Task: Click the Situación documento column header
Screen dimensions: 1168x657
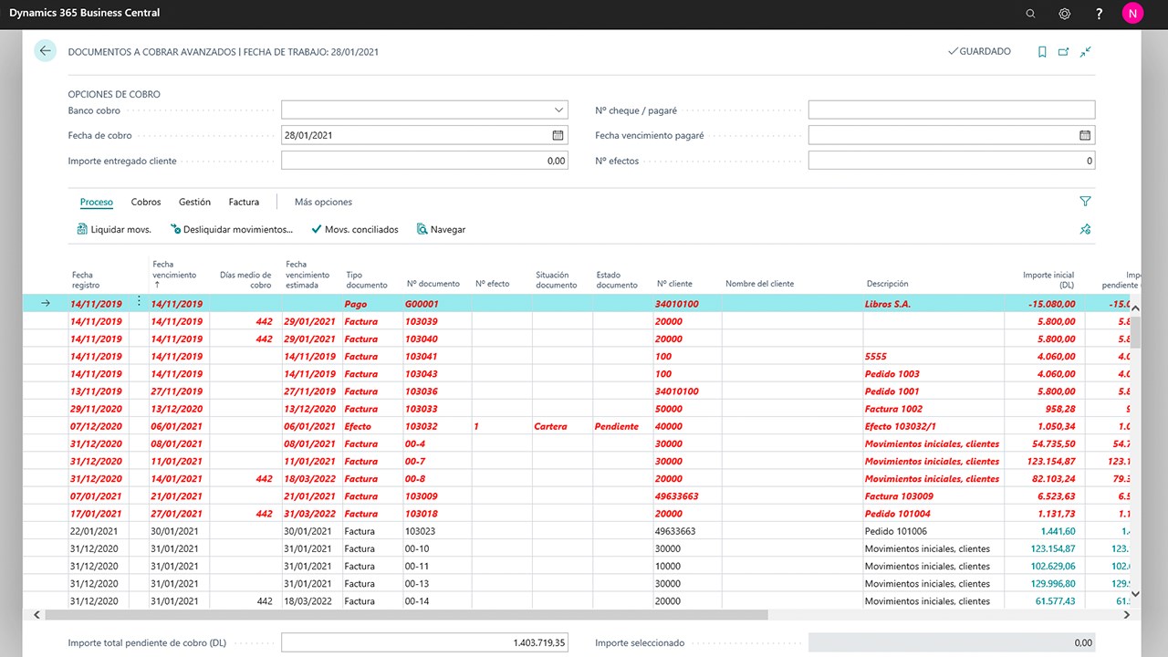Action: 557,279
